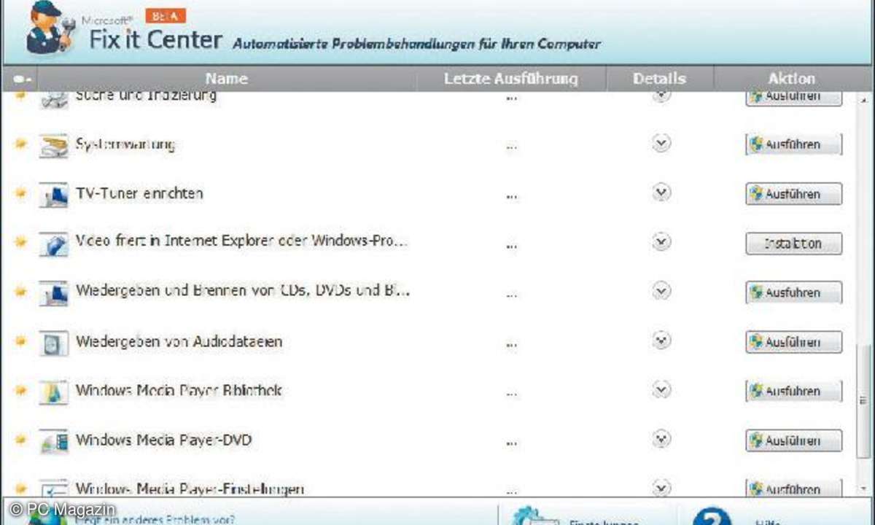Expand details for TV-Tuner einrichten
The width and height of the screenshot is (875, 525).
(x=661, y=192)
